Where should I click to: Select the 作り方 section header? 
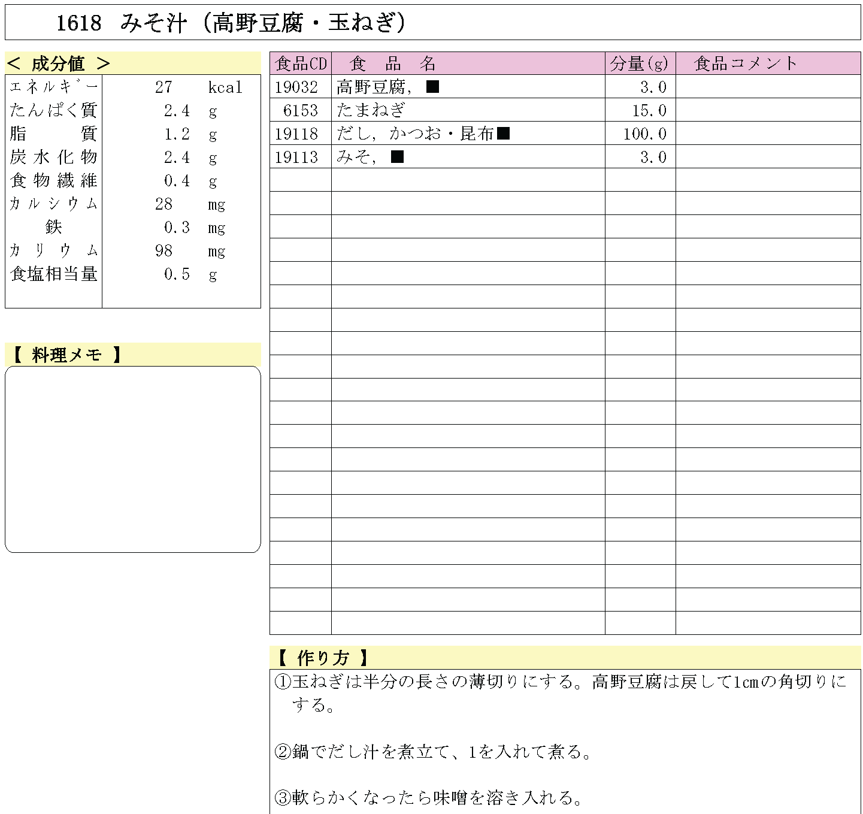(322, 658)
